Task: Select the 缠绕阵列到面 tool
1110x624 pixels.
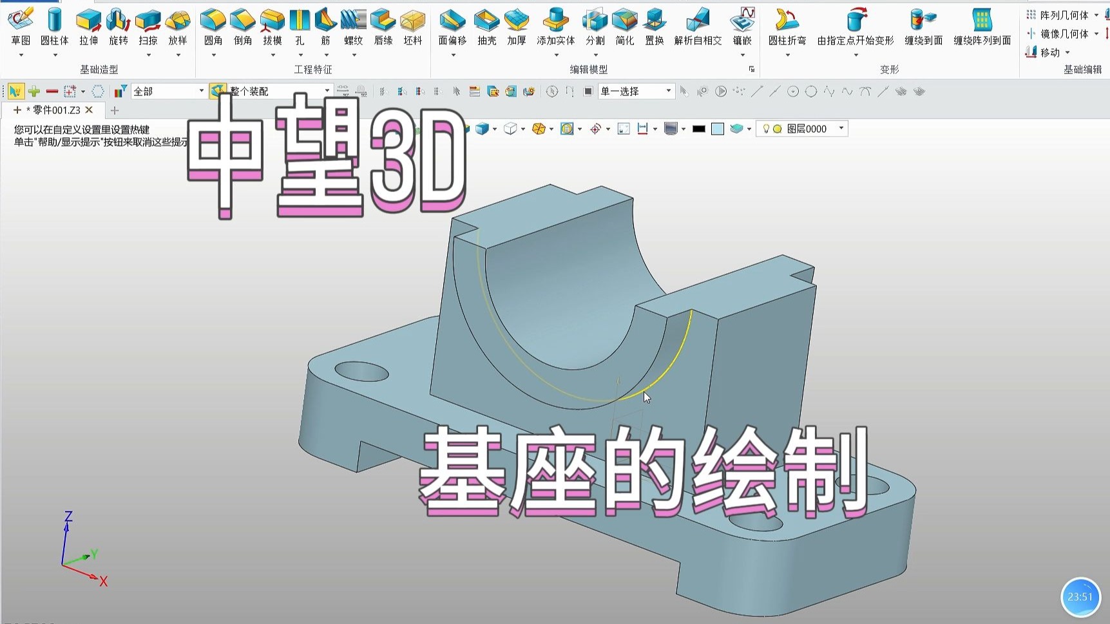Action: tap(982, 28)
